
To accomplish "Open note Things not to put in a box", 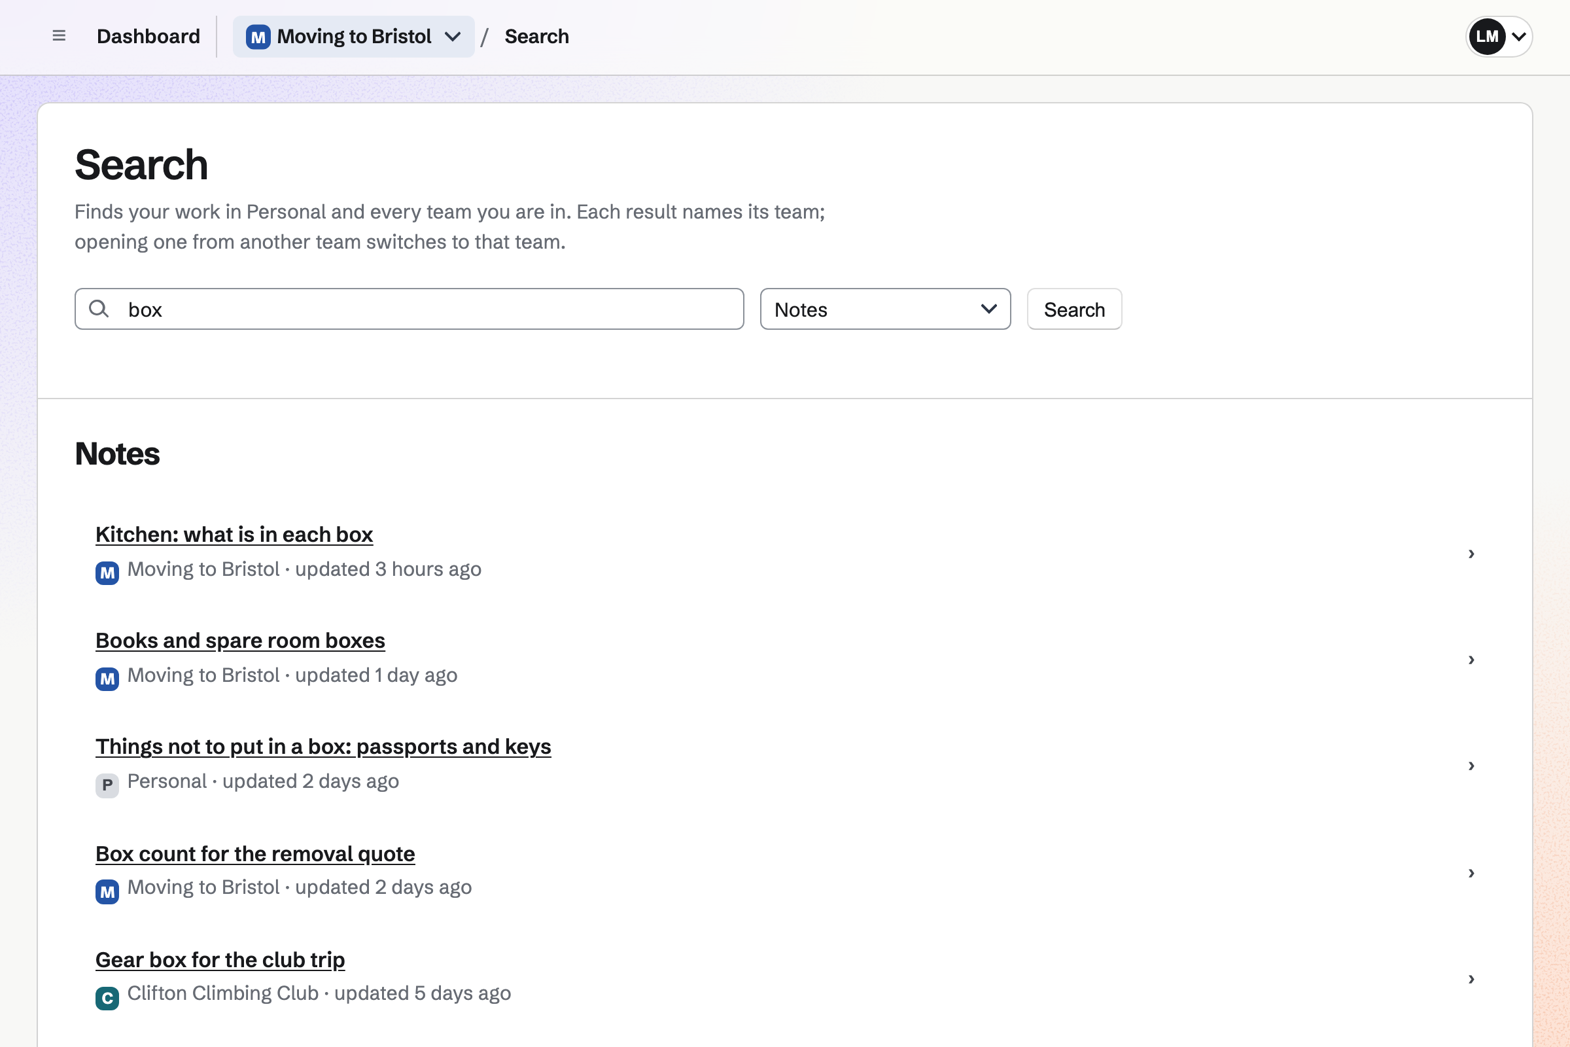I will coord(323,747).
